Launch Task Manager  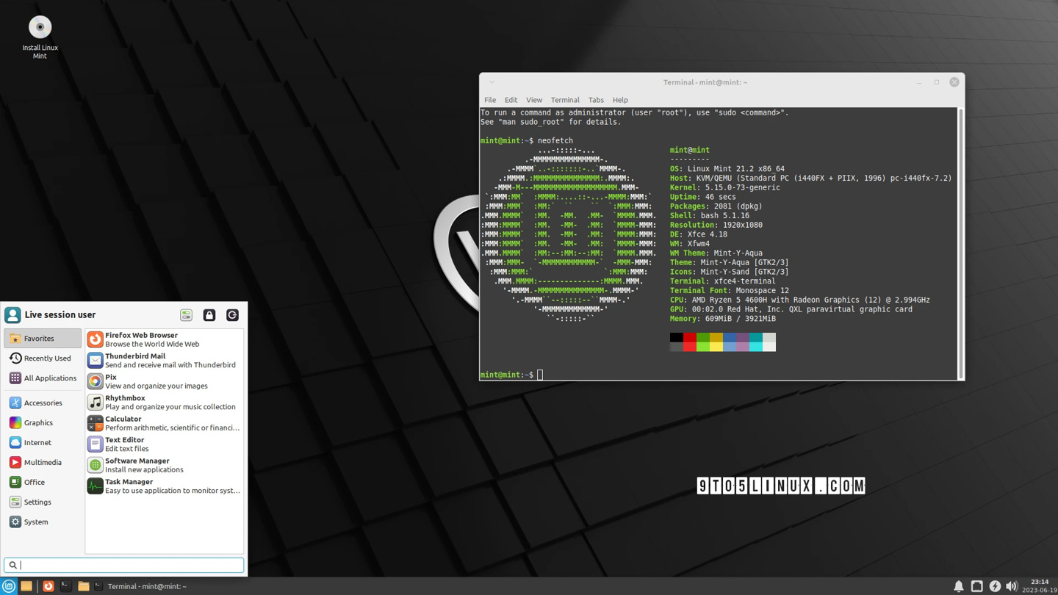click(164, 486)
